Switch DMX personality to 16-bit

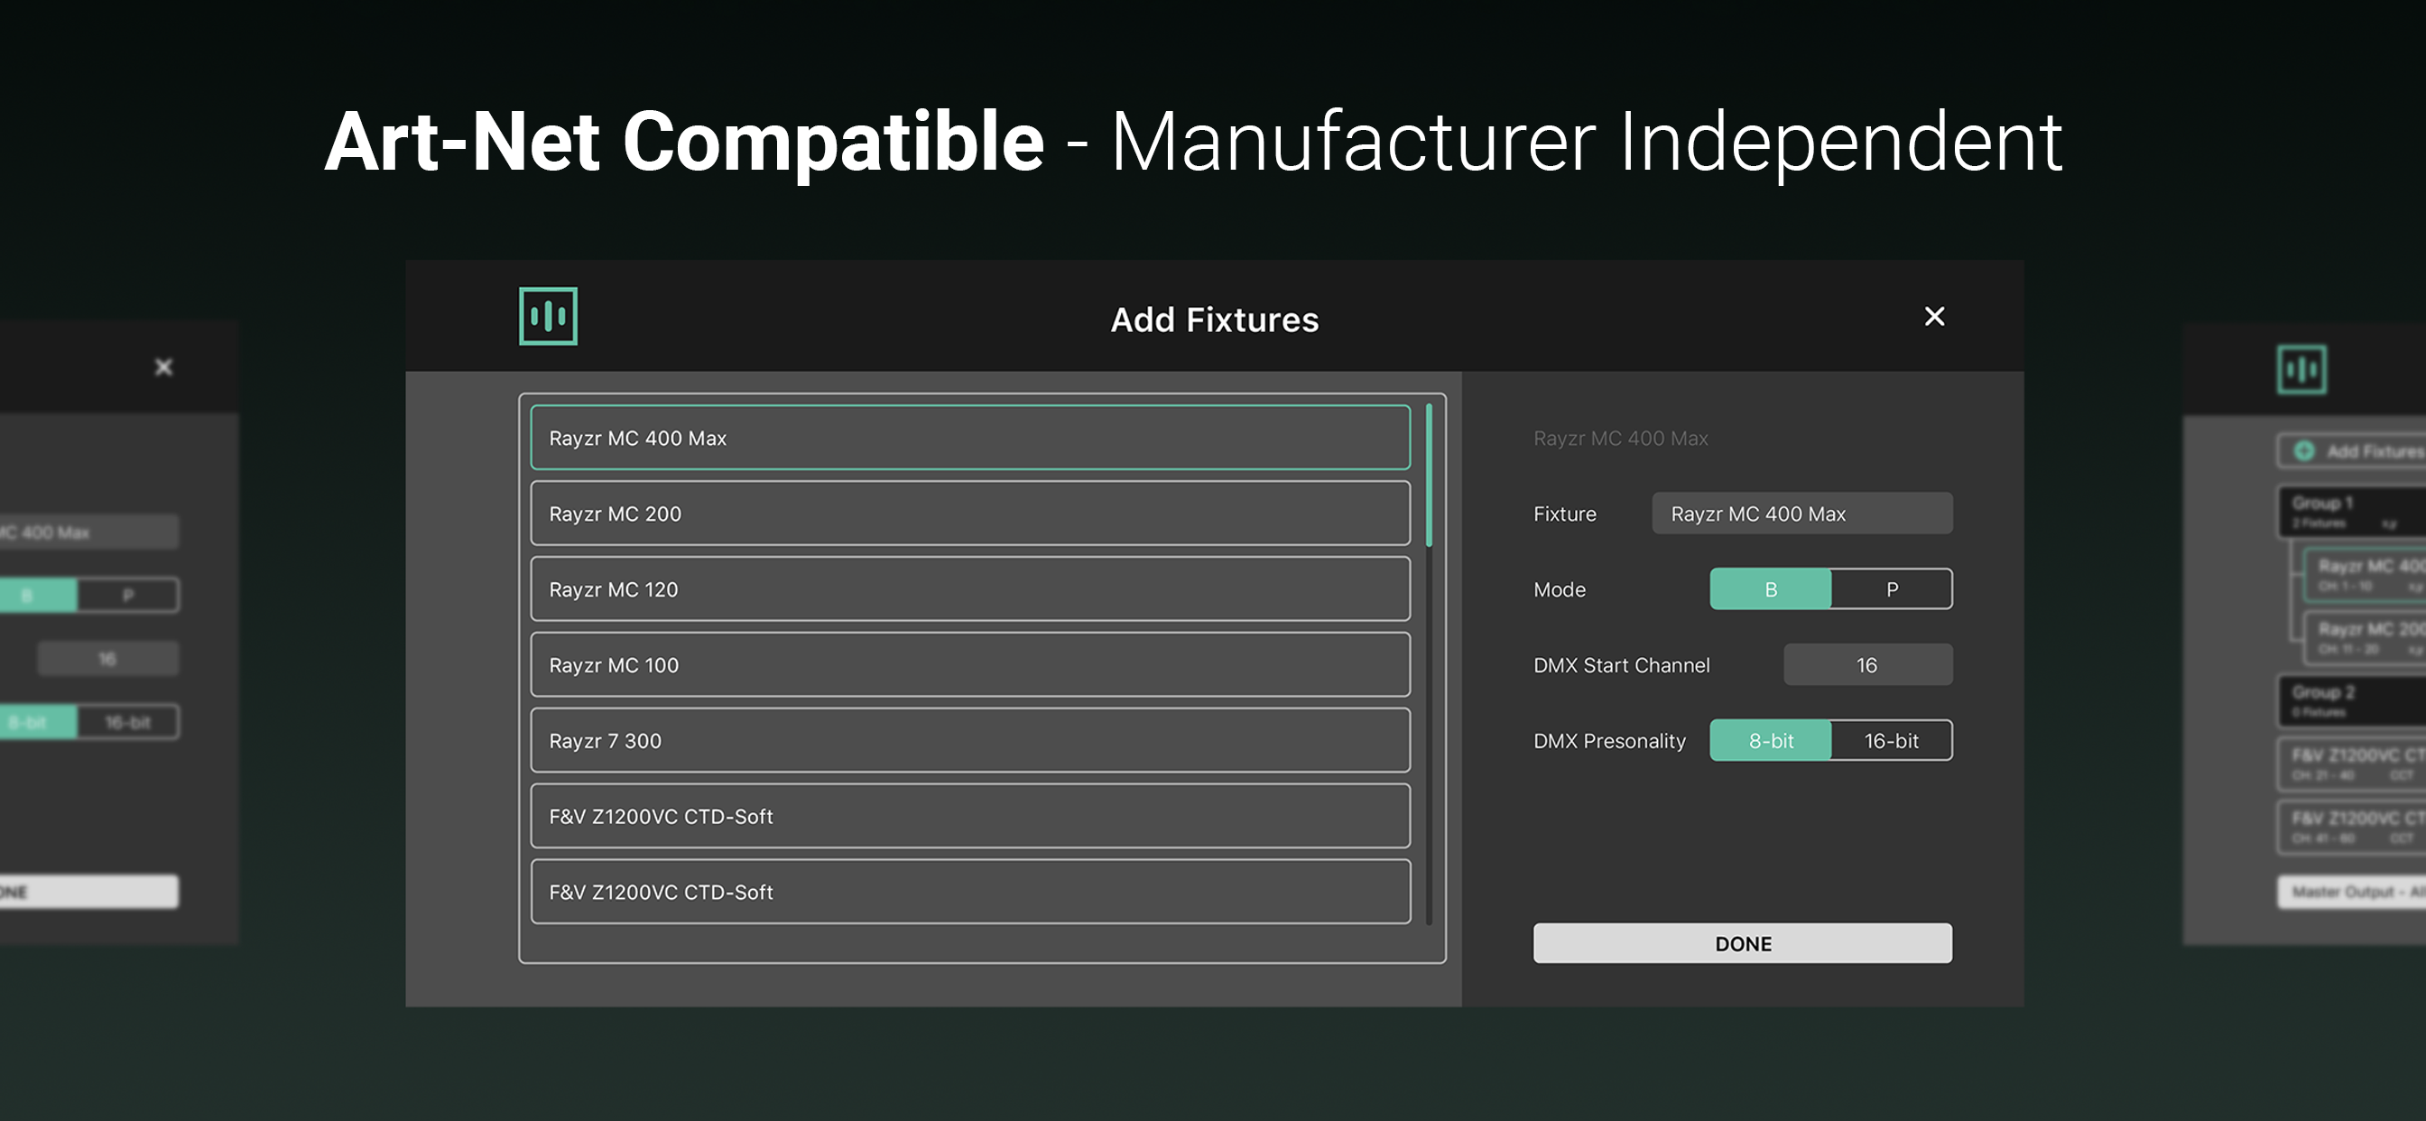click(1892, 740)
